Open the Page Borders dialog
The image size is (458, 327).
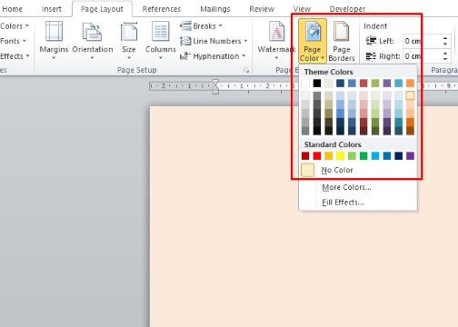(342, 41)
